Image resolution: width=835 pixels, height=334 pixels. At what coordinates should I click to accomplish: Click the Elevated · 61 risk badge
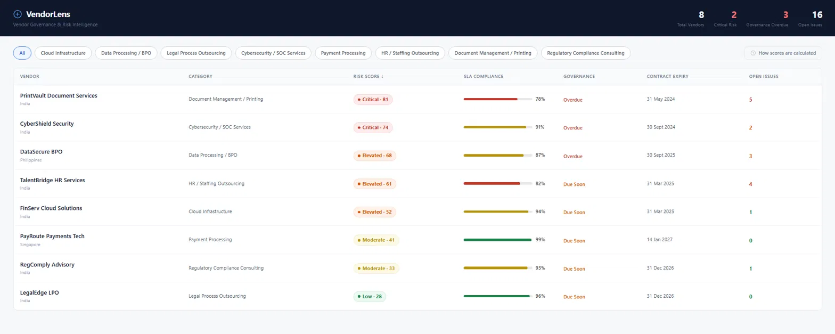coord(375,184)
